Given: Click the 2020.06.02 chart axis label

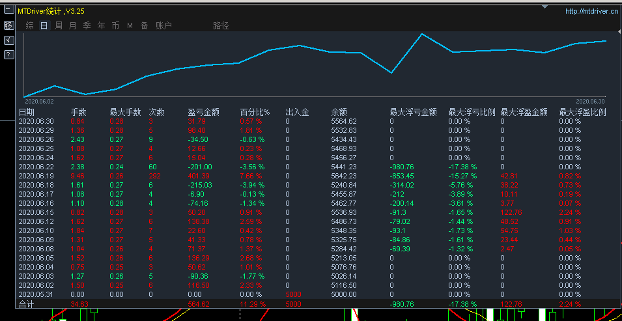Looking at the screenshot, I should tap(39, 102).
